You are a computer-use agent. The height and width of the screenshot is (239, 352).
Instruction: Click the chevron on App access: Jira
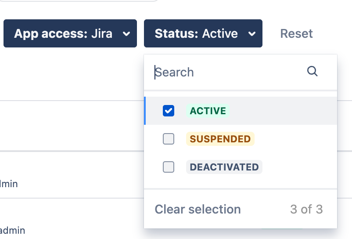click(x=126, y=34)
